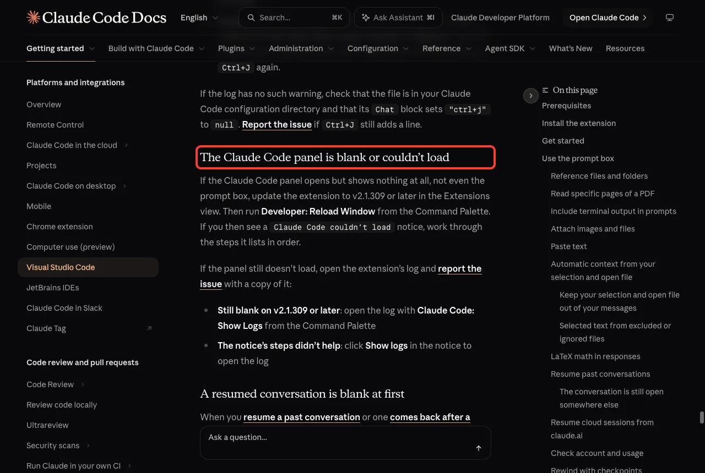Go to the Resources tab

(625, 48)
